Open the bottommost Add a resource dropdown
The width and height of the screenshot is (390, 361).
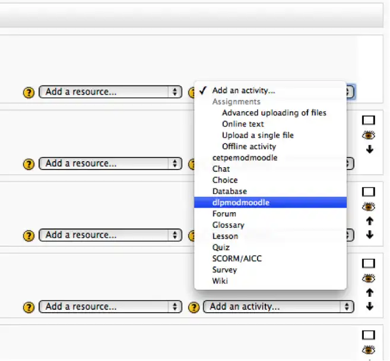tap(110, 307)
